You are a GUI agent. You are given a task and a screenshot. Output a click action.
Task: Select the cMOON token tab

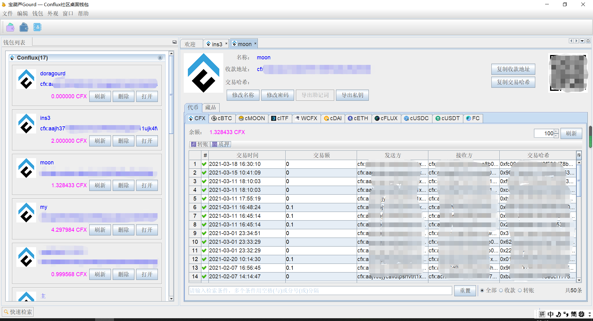pyautogui.click(x=252, y=118)
